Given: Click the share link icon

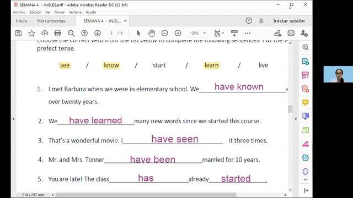Looking at the screenshot, I should (277, 33).
